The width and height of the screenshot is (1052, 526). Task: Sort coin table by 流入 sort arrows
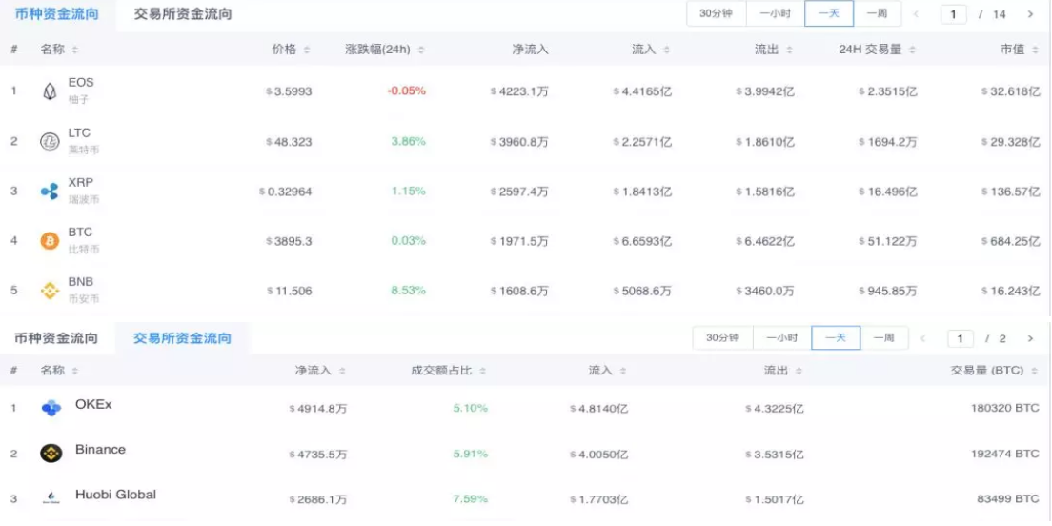(666, 51)
